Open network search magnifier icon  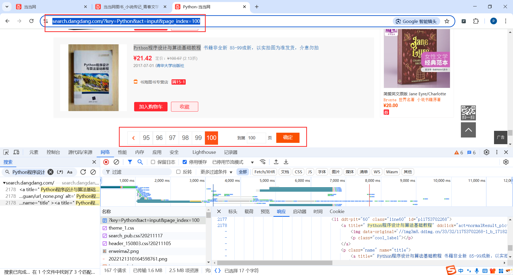point(140,162)
